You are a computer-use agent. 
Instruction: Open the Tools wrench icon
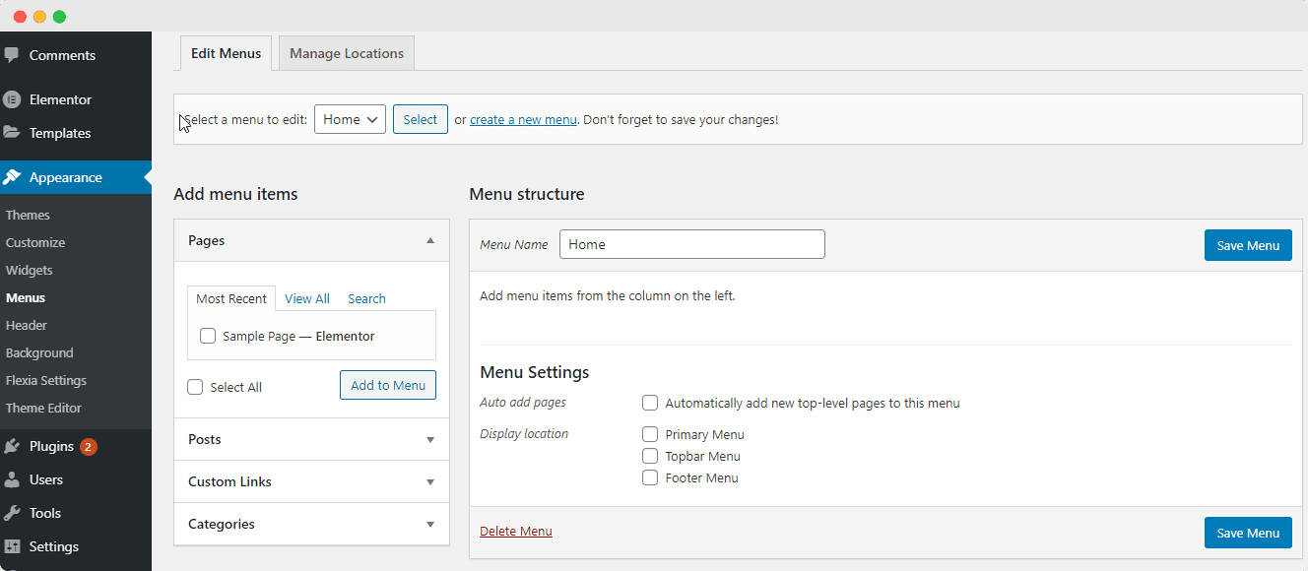tap(12, 513)
